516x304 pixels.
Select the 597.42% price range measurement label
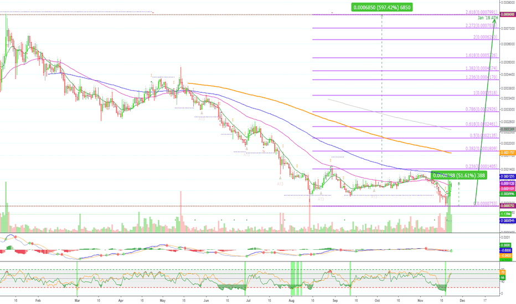[x=381, y=7]
